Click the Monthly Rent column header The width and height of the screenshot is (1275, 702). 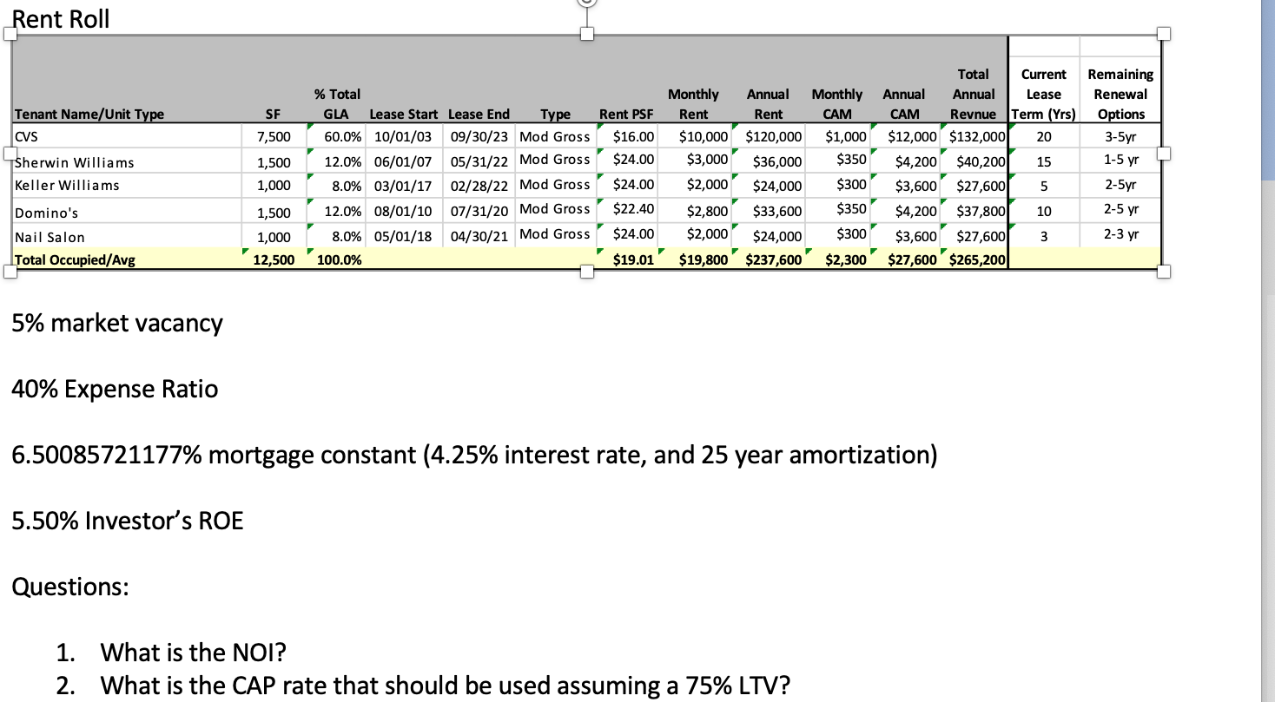click(x=693, y=103)
